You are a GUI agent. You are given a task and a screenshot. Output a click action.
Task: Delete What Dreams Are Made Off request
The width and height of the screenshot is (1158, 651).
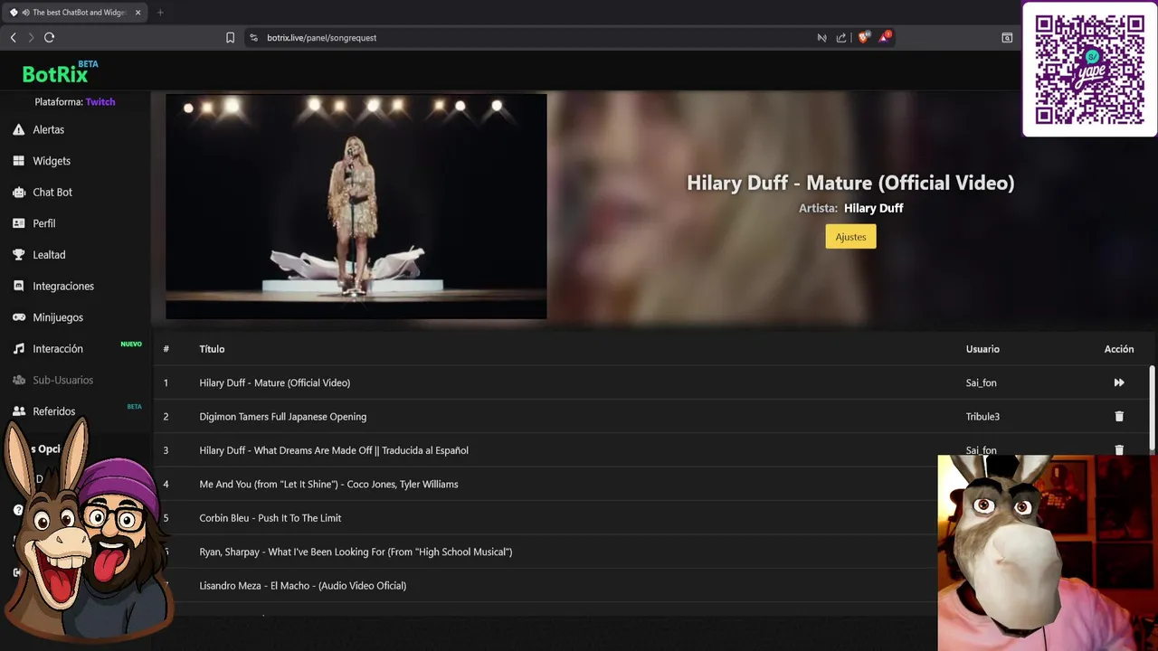[1119, 449]
